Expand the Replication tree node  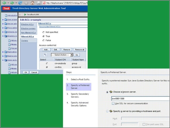pyautogui.click(x=3, y=52)
